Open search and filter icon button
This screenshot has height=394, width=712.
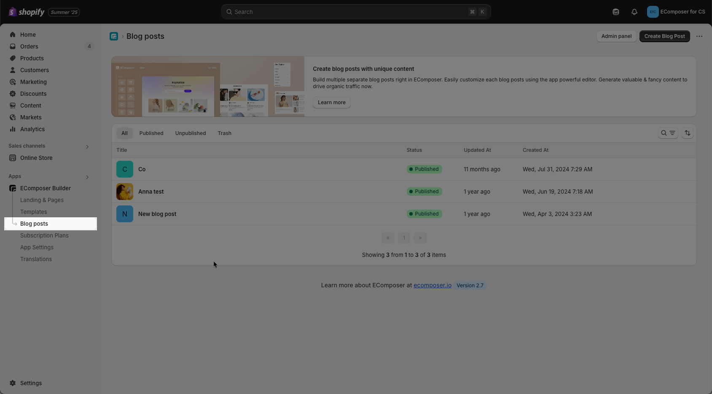coord(668,133)
